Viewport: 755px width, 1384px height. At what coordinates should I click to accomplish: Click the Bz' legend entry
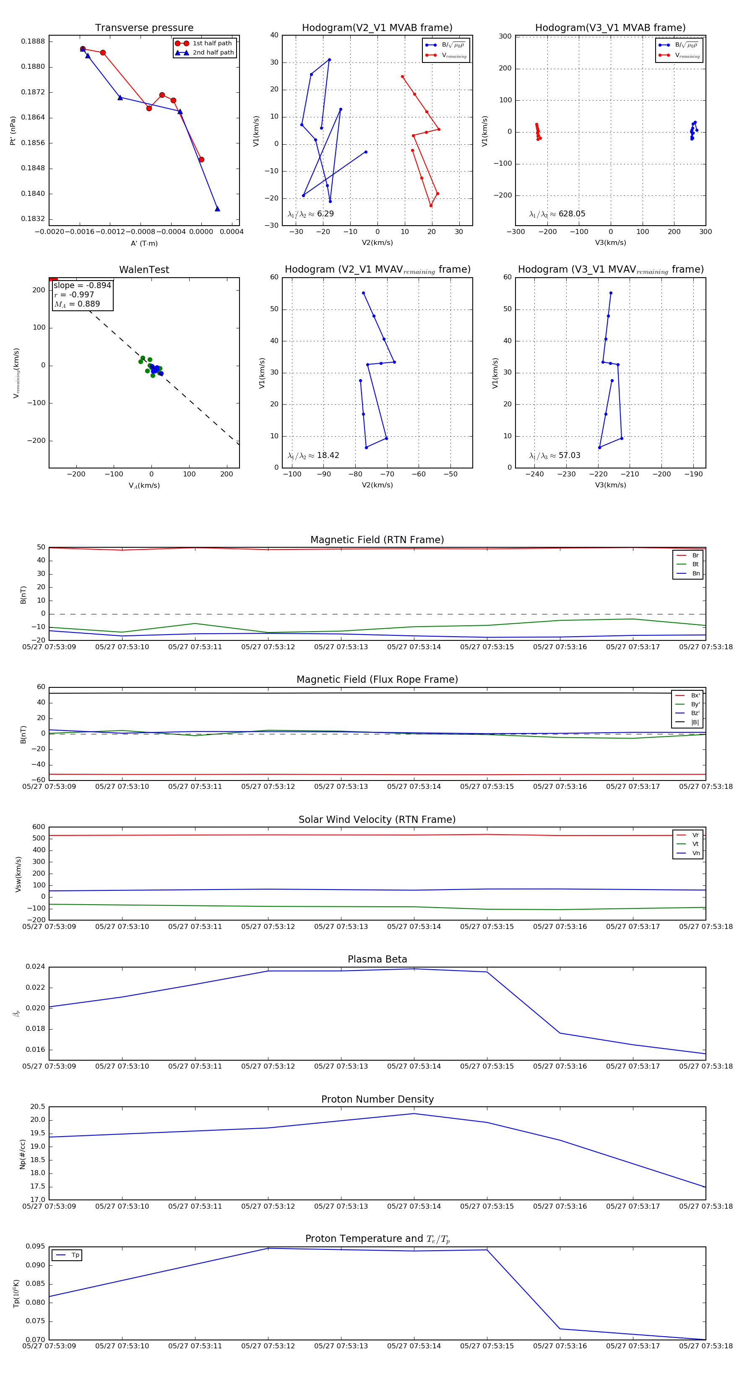click(688, 713)
